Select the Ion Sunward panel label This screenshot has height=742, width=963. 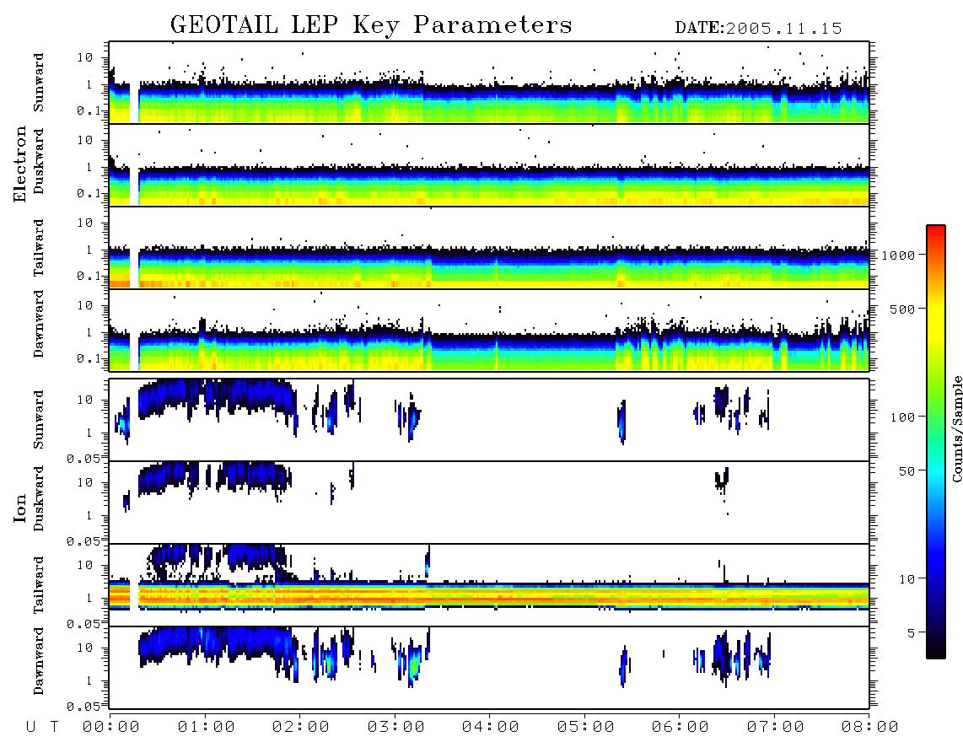coord(39,420)
